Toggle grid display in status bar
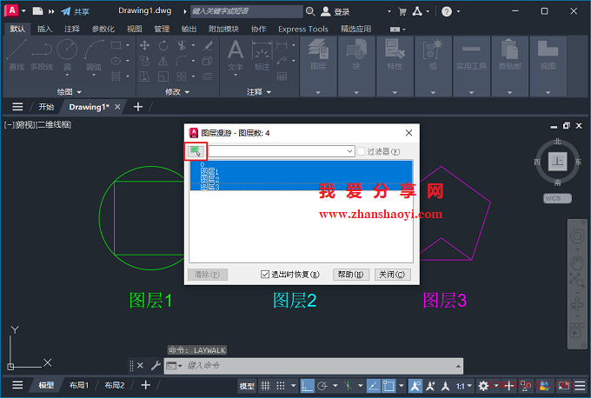Image resolution: width=591 pixels, height=398 pixels. 266,386
